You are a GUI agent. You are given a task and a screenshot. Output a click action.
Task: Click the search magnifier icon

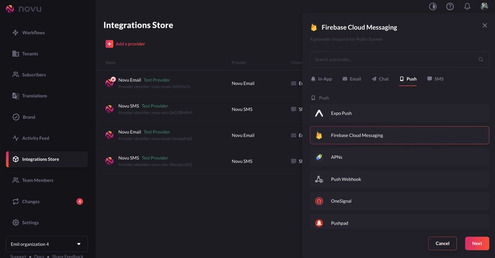click(x=481, y=59)
